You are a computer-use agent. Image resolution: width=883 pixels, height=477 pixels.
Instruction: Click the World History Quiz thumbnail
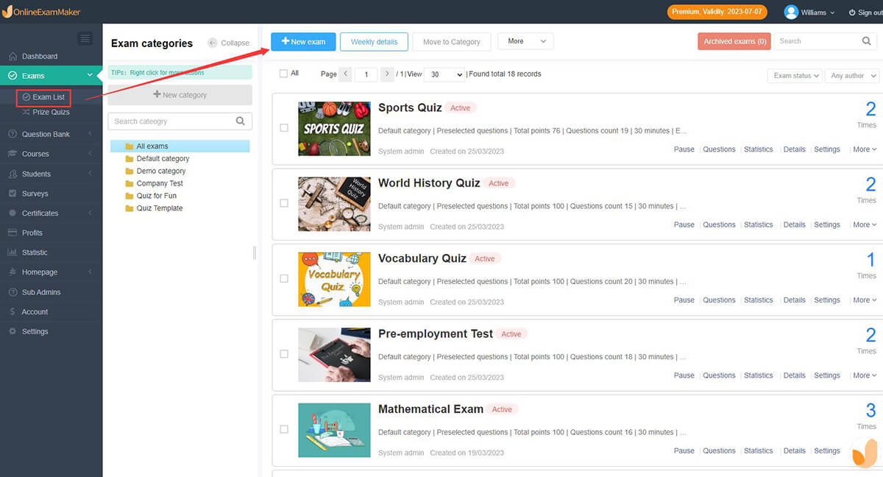click(x=334, y=204)
